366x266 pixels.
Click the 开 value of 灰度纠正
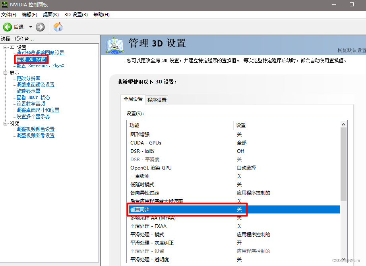pos(239,243)
